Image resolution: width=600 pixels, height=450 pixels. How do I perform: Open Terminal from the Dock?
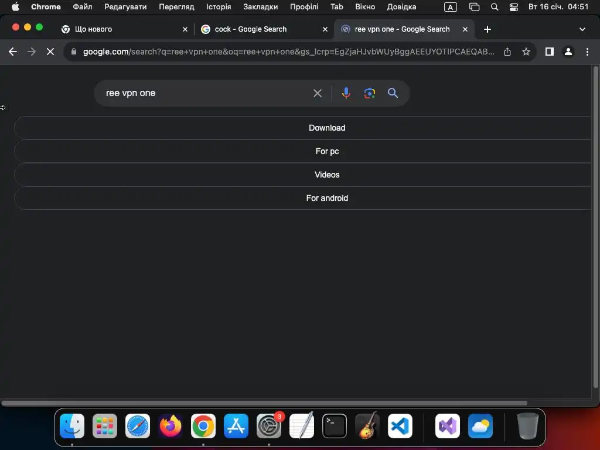pyautogui.click(x=335, y=426)
